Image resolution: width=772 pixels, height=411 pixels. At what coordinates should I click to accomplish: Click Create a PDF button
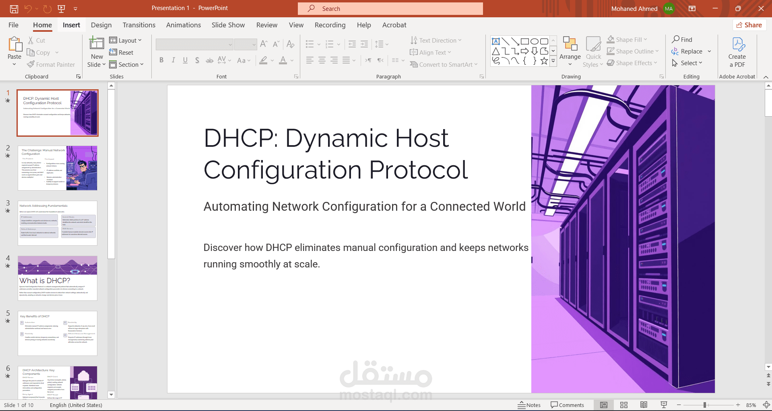click(737, 52)
